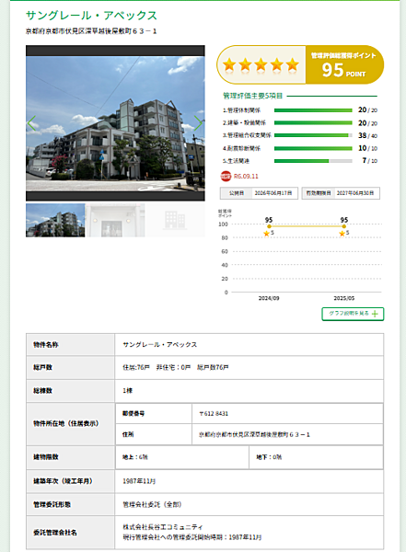Select the entrance photo thumbnail
Screen dimensions: 406x552
pos(115,220)
